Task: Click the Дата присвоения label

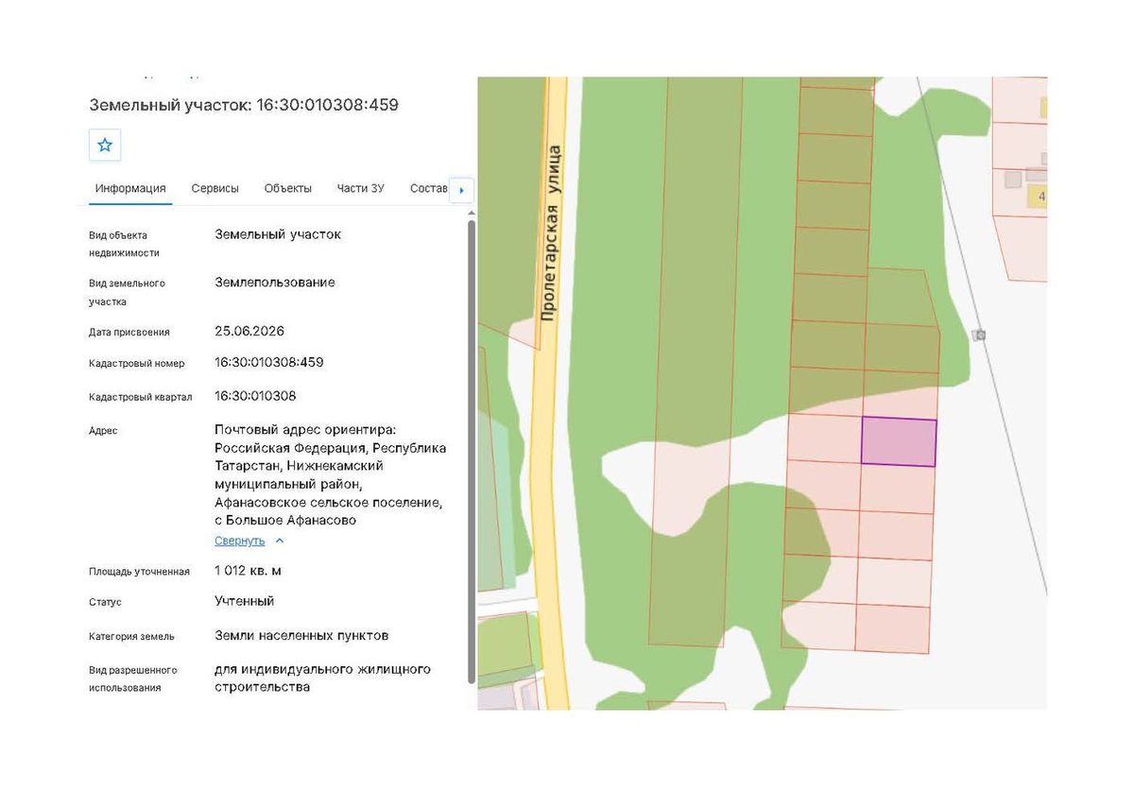Action: coord(129,332)
